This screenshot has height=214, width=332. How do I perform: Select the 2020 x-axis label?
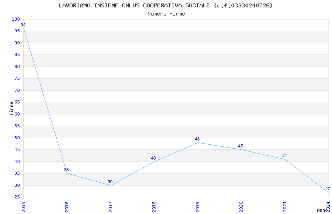241,207
